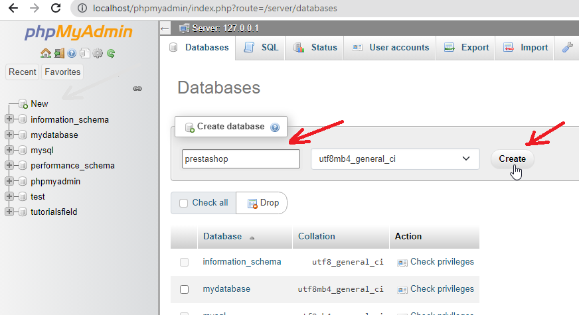View site information icon in address bar
Screen dimensions: 579x315
(82, 8)
